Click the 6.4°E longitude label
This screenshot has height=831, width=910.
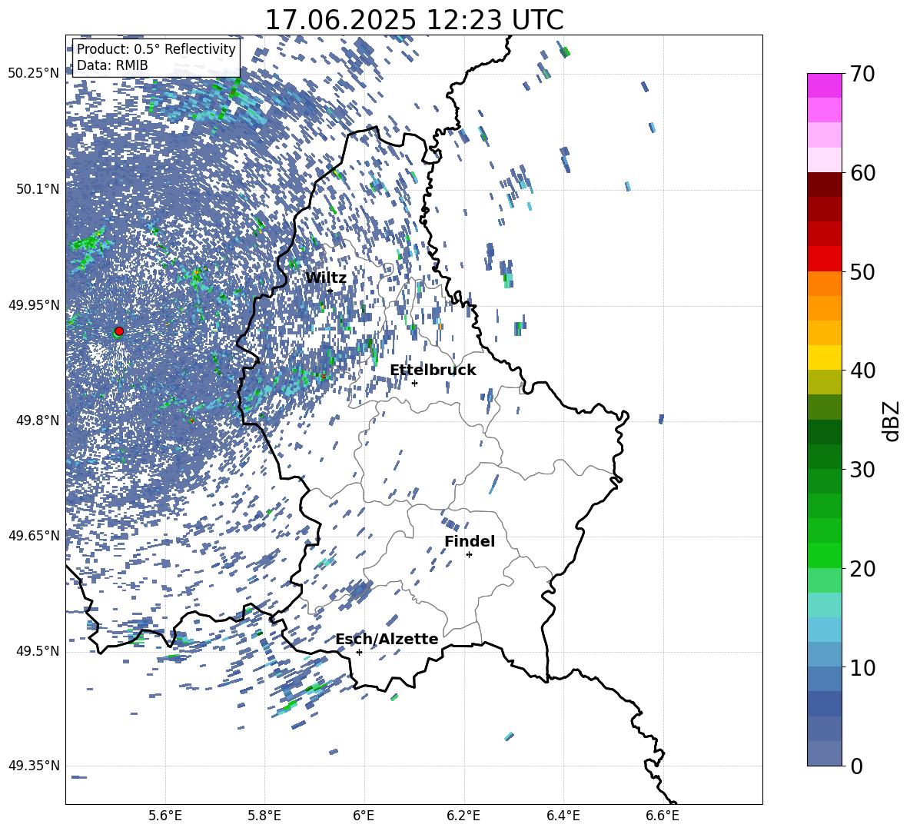(563, 816)
